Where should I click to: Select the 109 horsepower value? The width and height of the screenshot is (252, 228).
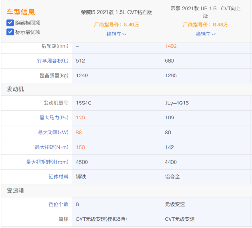(x=169, y=118)
